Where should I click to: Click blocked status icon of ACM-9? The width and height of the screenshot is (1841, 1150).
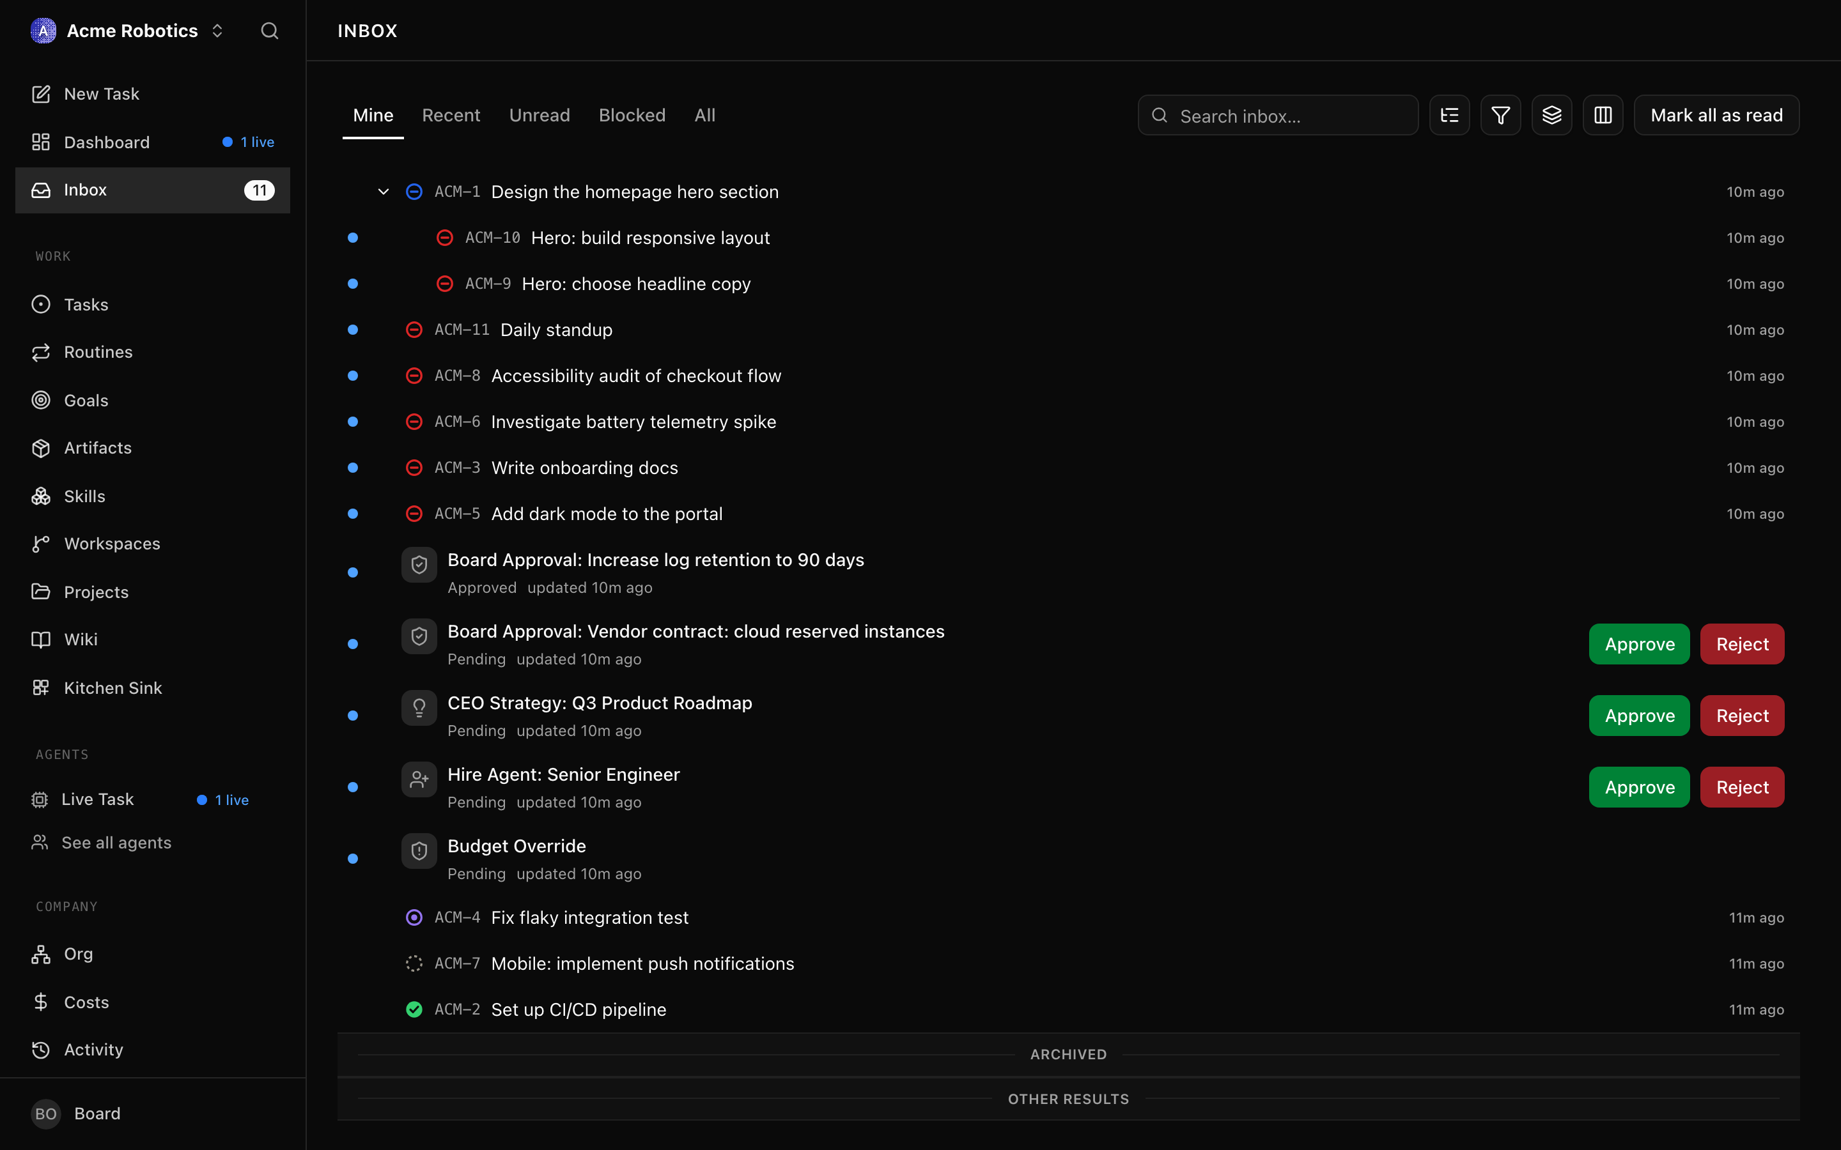444,284
